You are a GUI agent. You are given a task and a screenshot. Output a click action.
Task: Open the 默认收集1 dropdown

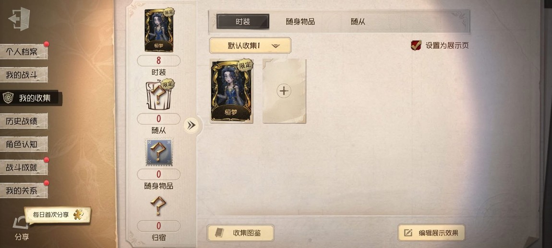250,45
